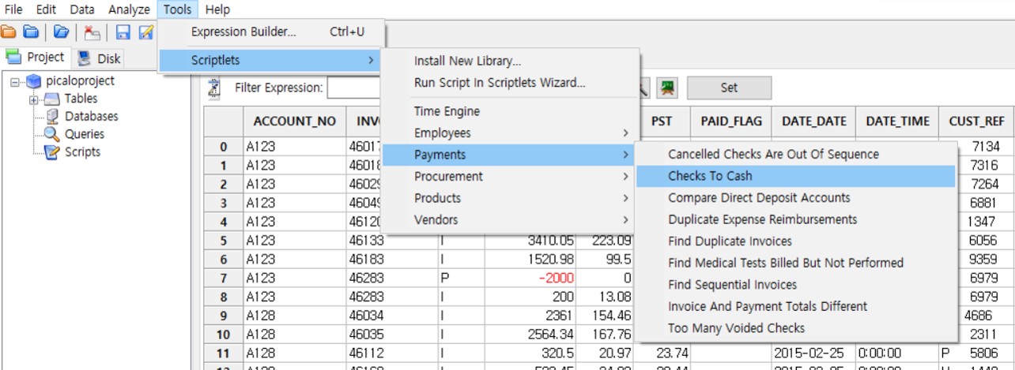
Task: Click the 3410.05 cell
Action: (530, 241)
